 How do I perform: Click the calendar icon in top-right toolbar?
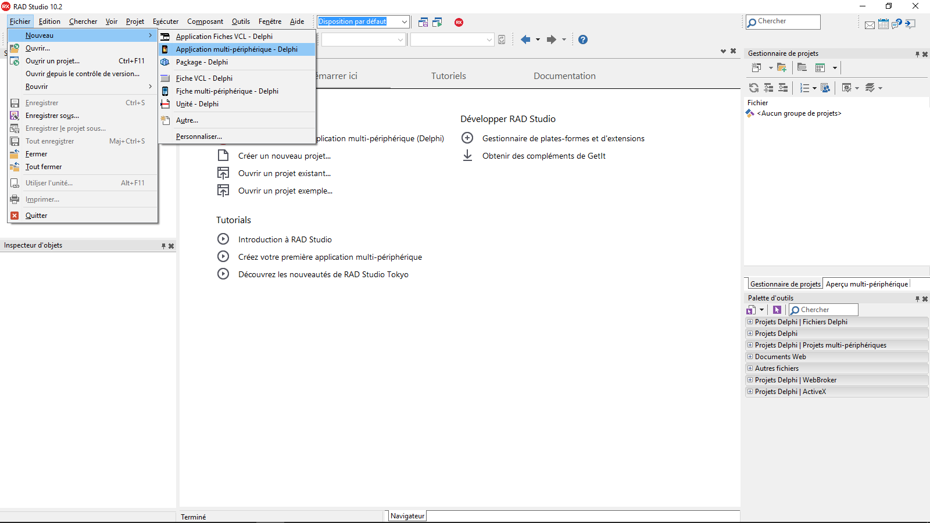(884, 24)
